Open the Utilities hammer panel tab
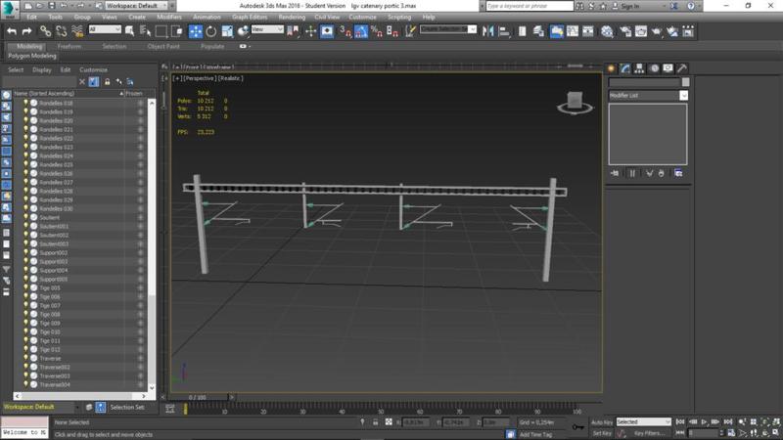The image size is (783, 440). click(x=682, y=68)
